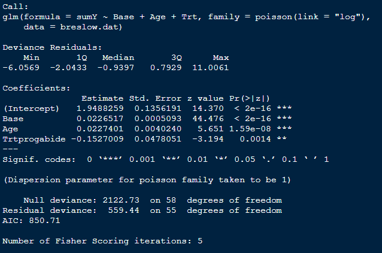The image size is (382, 253).
Task: Select the Trtprogabide z value -3.194
Action: [208, 139]
